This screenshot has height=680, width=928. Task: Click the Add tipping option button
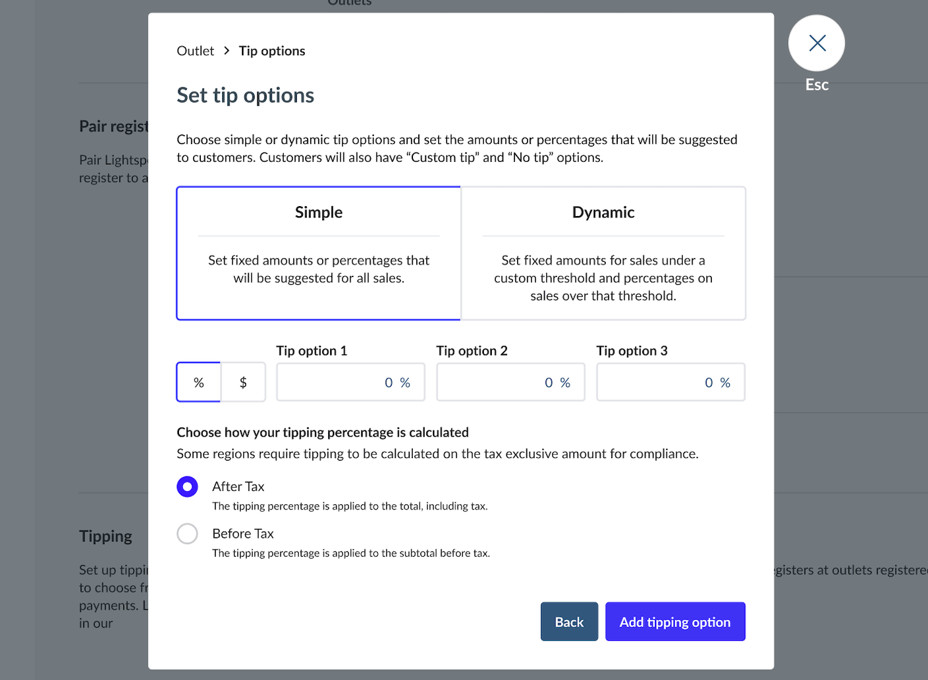click(x=675, y=622)
